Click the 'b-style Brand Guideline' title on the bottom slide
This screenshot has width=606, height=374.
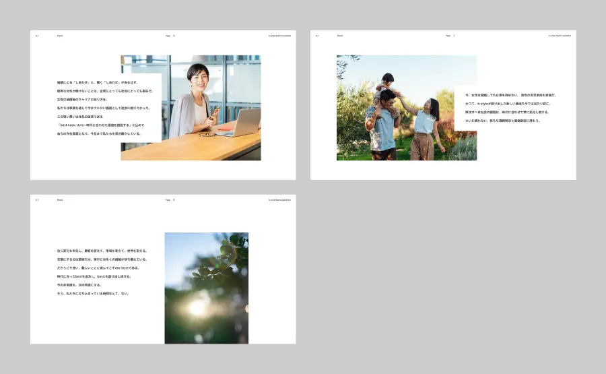tap(280, 200)
